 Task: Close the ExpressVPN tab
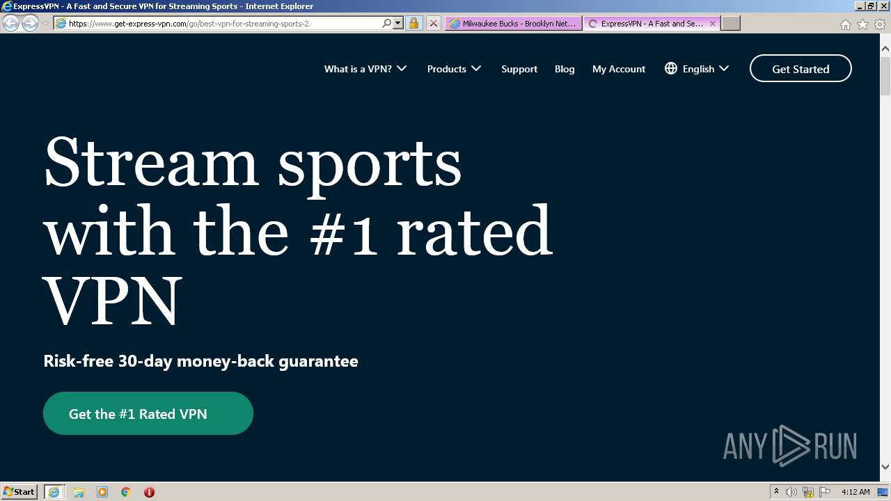tap(713, 23)
